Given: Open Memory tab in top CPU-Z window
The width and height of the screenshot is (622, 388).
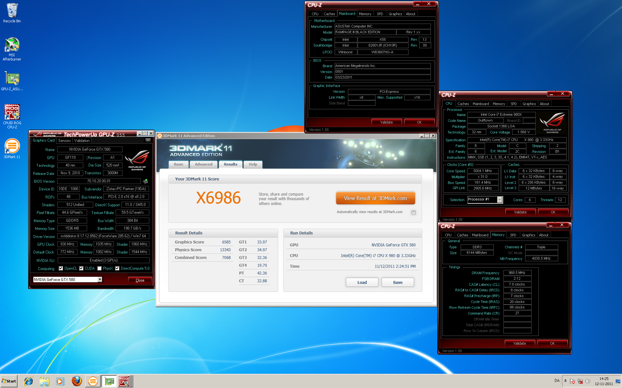Looking at the screenshot, I should [365, 14].
